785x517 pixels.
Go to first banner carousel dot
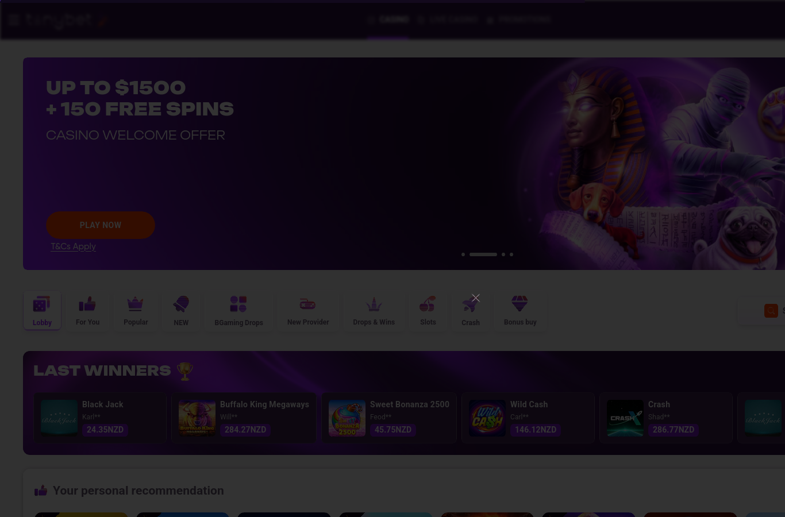[x=463, y=254]
